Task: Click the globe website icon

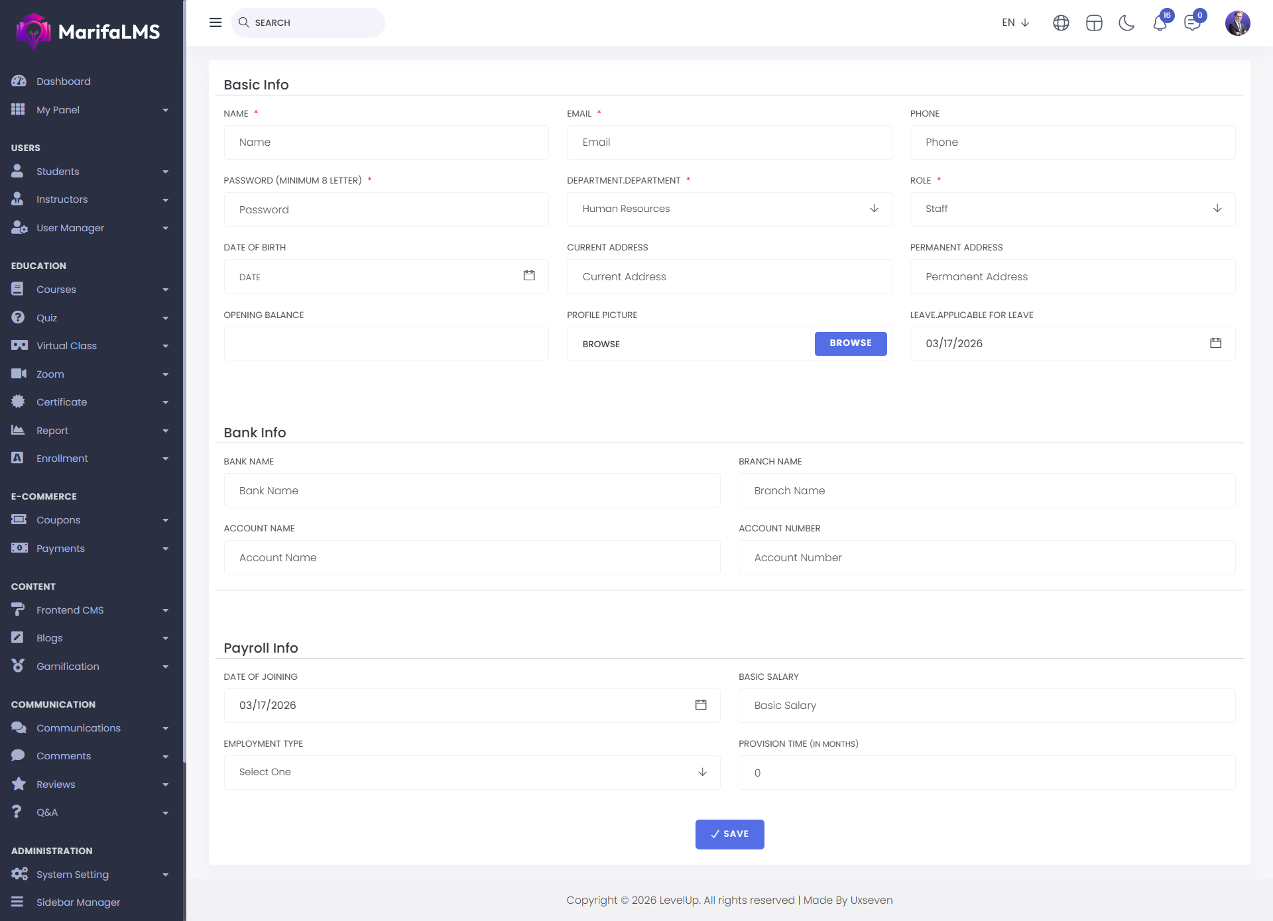Action: [x=1061, y=23]
